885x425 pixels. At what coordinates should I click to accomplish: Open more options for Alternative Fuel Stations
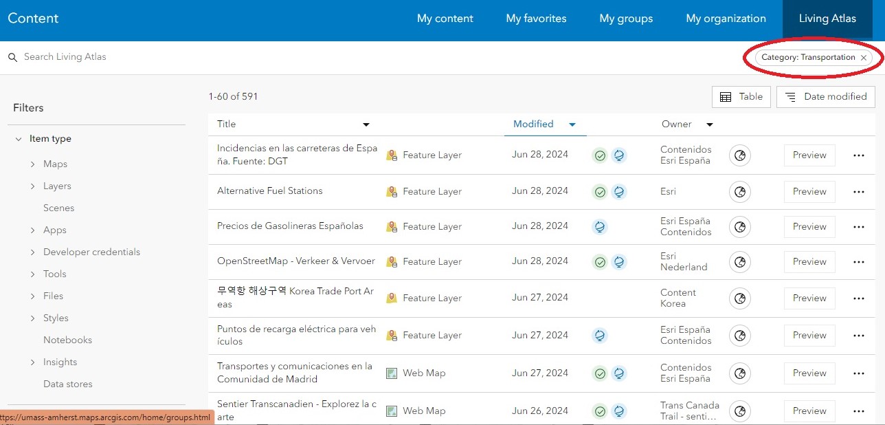click(858, 192)
